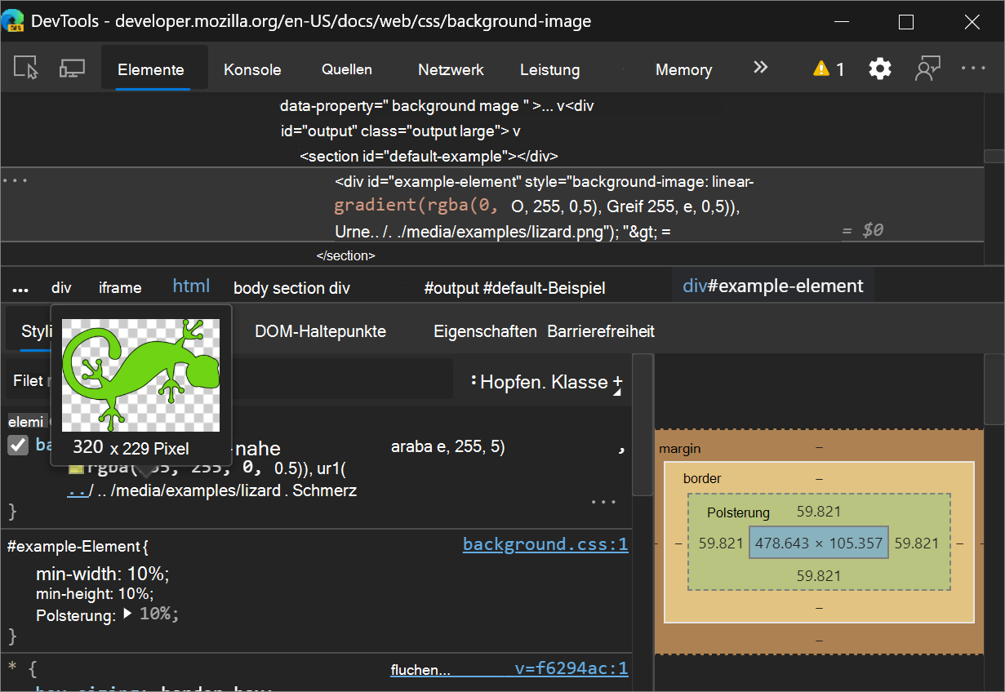Open the DOM-Haltepunkte pane tab
This screenshot has width=1005, height=692.
coord(320,331)
